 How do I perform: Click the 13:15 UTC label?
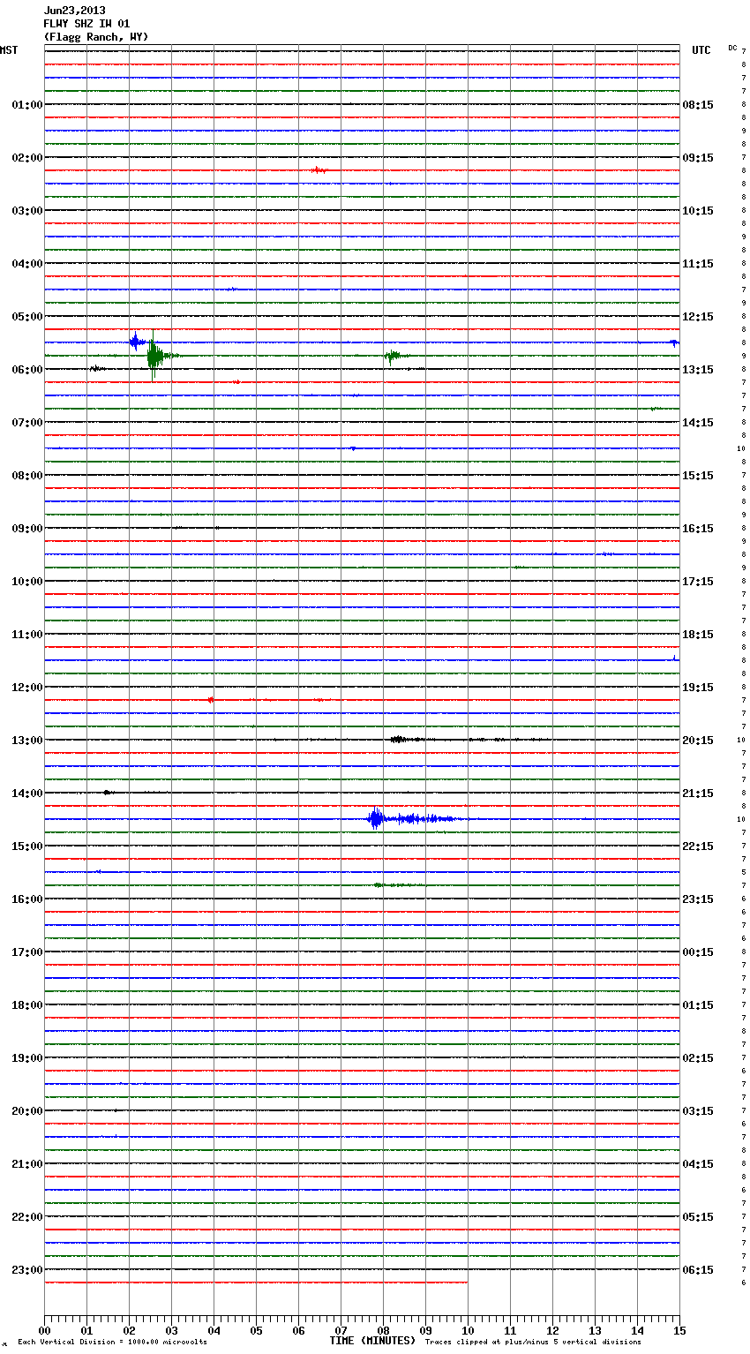pos(698,369)
